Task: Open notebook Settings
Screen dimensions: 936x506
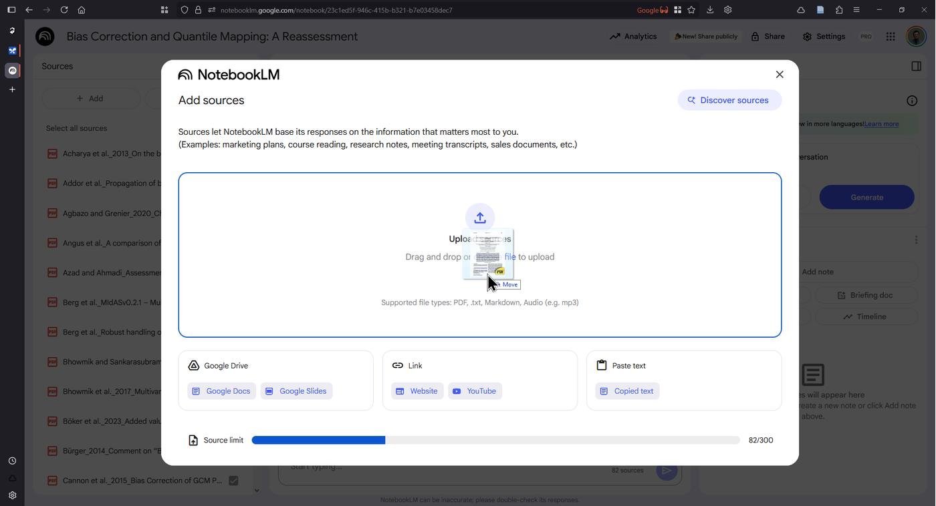Action: click(824, 37)
